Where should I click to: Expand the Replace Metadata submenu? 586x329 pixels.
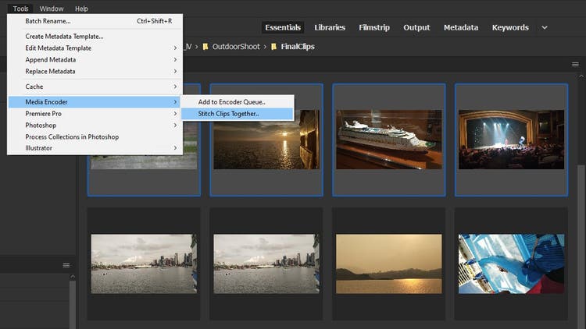[95, 71]
